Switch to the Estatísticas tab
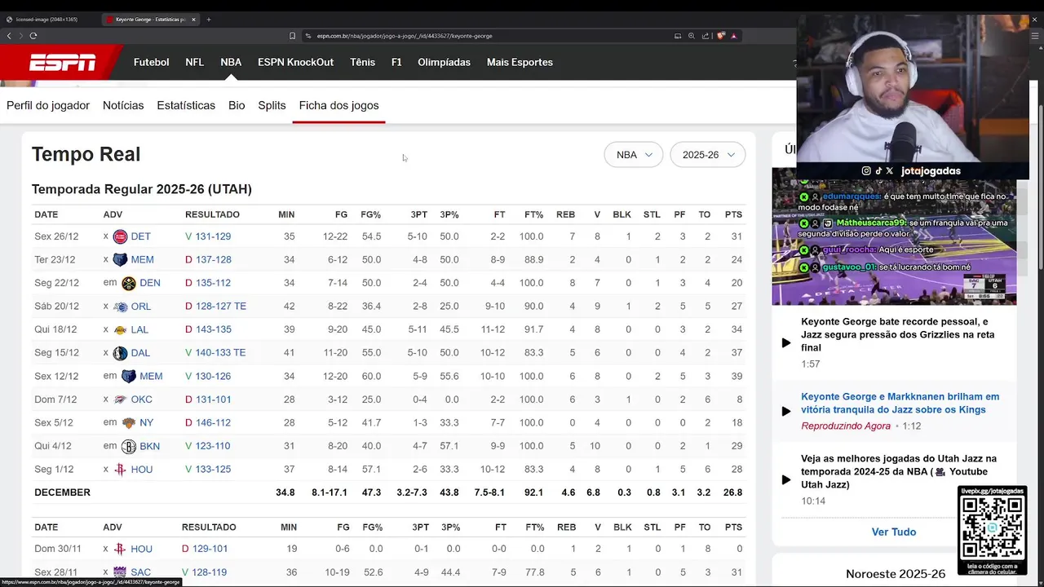The image size is (1044, 587). pos(186,105)
